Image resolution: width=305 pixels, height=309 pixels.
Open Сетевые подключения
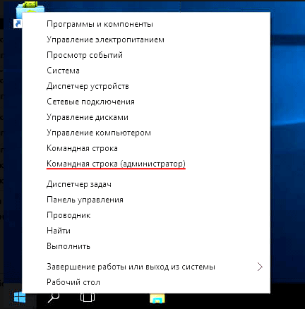(x=90, y=102)
